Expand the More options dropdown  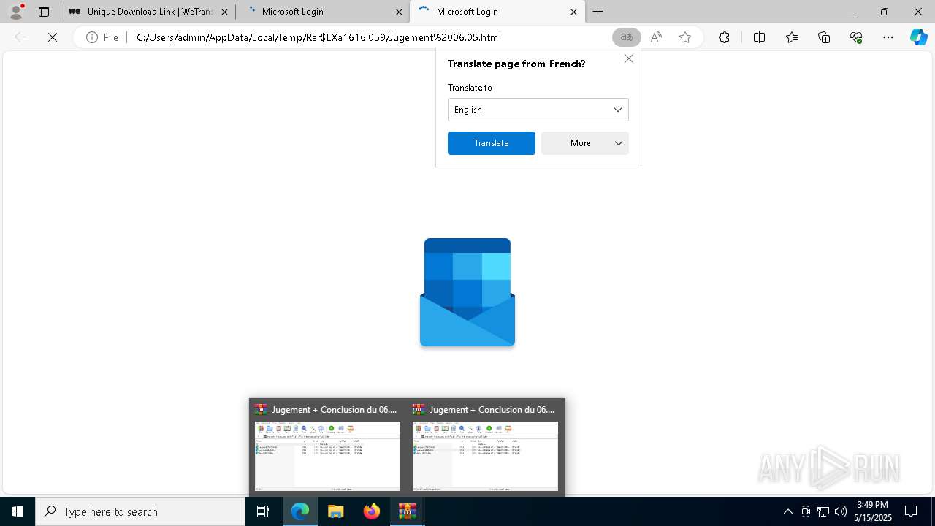[x=585, y=143]
